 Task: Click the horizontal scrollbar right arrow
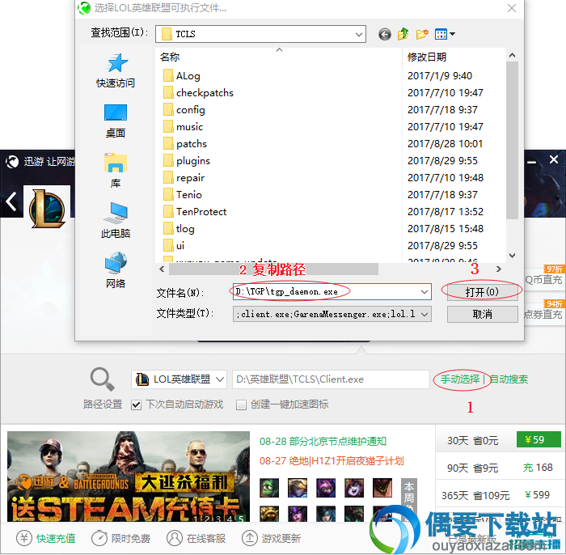499,269
